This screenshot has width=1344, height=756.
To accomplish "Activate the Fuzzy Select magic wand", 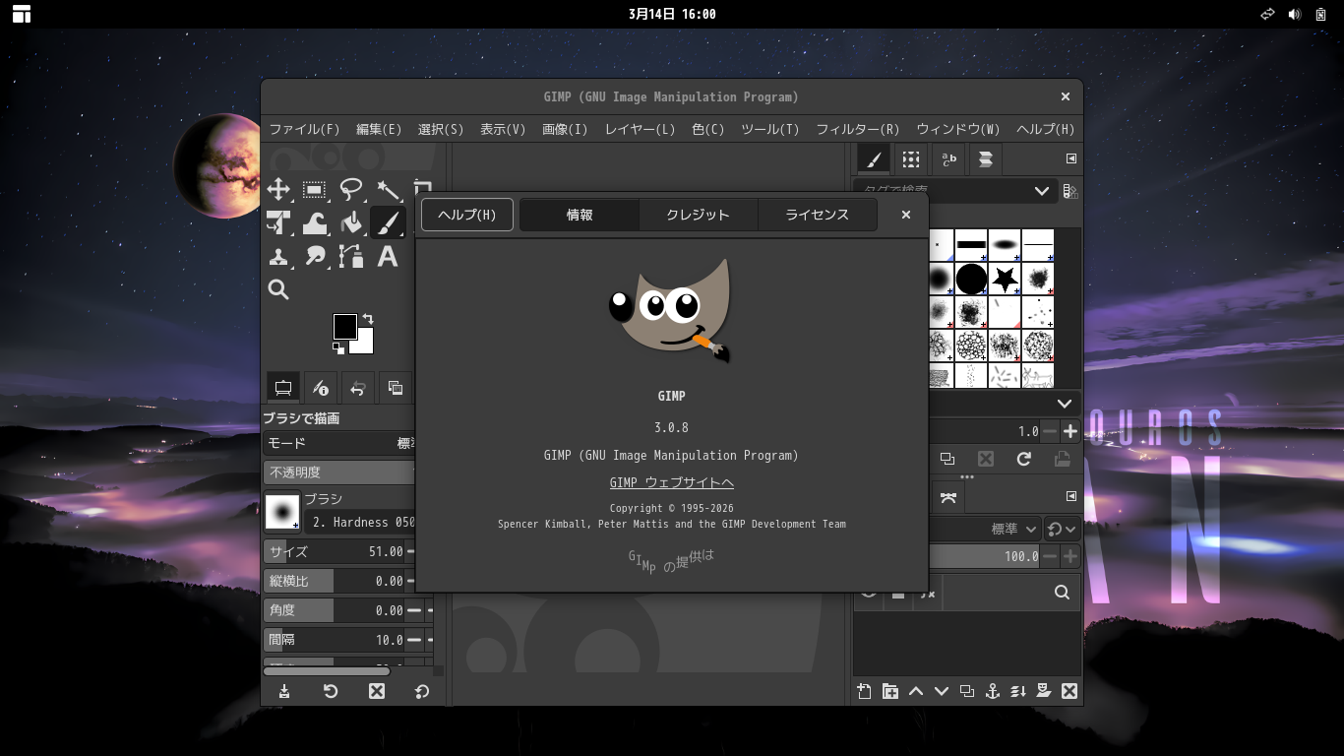I will click(388, 190).
